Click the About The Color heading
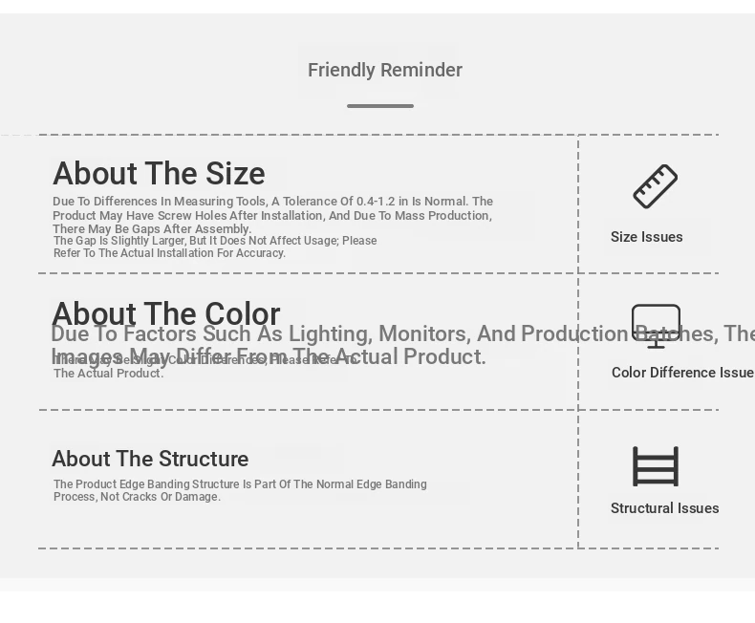The height and width of the screenshot is (623, 755). [x=166, y=313]
